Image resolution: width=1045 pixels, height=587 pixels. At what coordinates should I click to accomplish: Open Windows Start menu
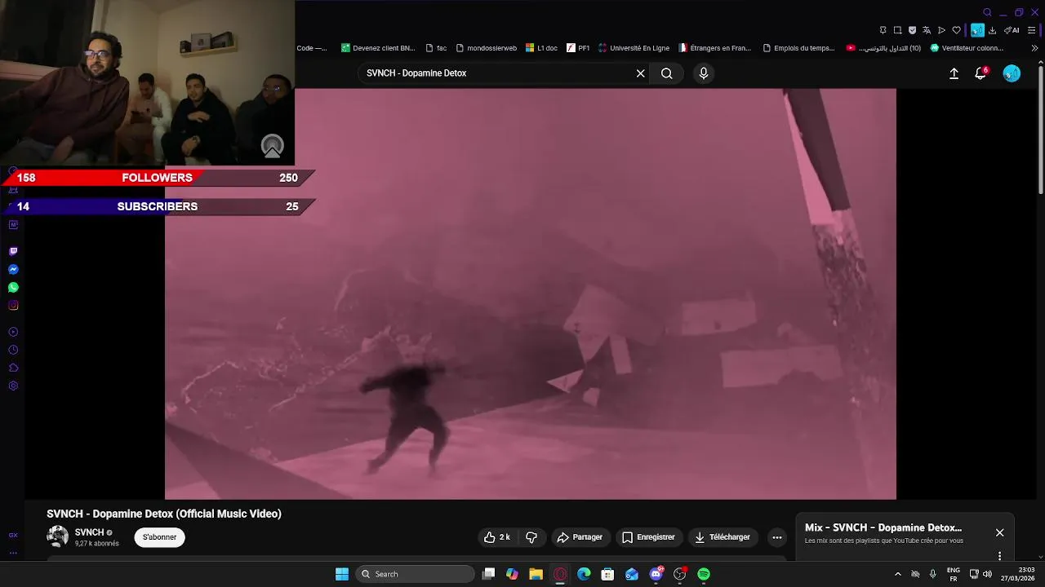tap(342, 574)
